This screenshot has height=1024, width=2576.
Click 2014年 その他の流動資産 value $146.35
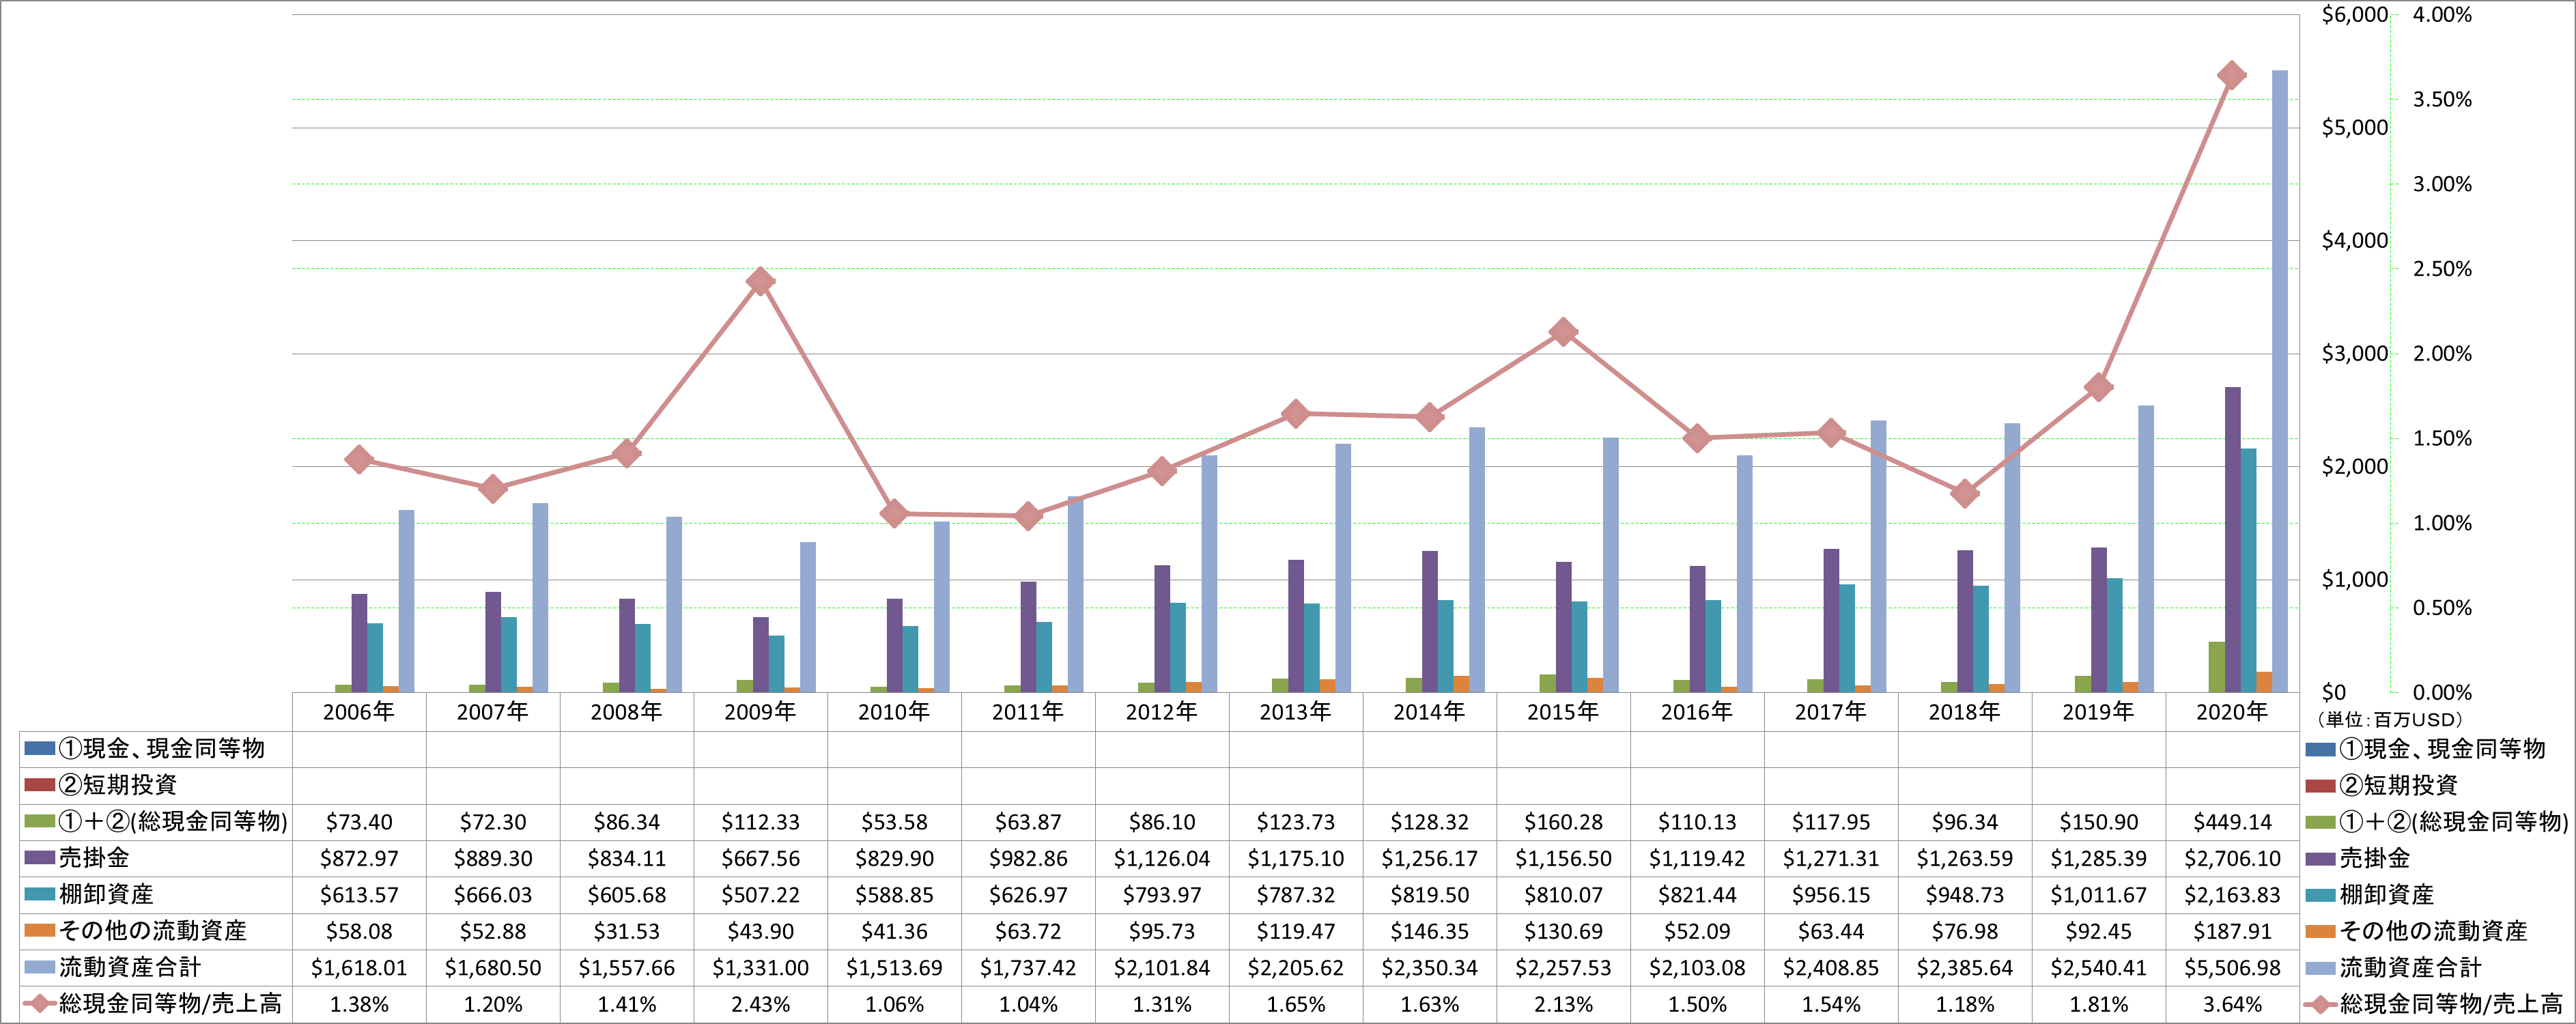click(1429, 932)
